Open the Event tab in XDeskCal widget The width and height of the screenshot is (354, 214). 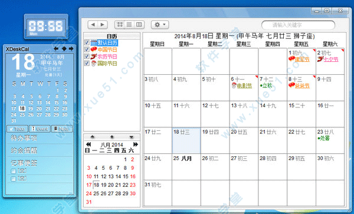click(x=40, y=129)
